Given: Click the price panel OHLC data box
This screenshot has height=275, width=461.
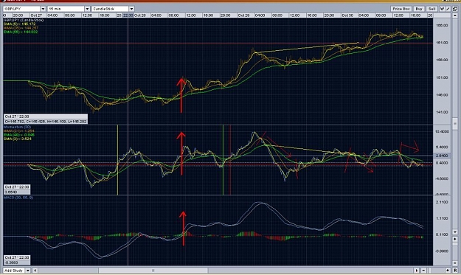Looking at the screenshot, I should pos(46,119).
